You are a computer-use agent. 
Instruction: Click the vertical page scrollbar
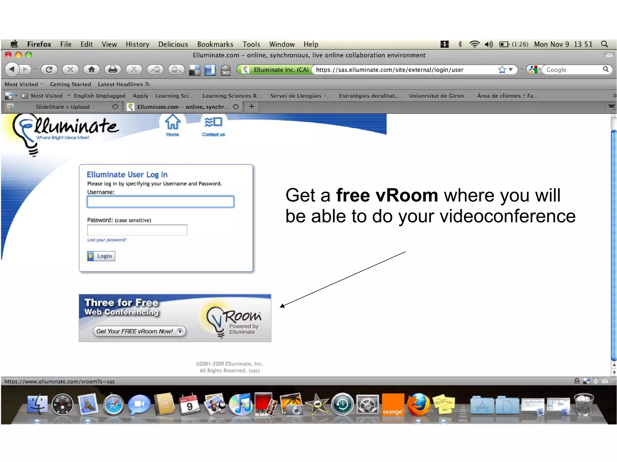[614, 241]
